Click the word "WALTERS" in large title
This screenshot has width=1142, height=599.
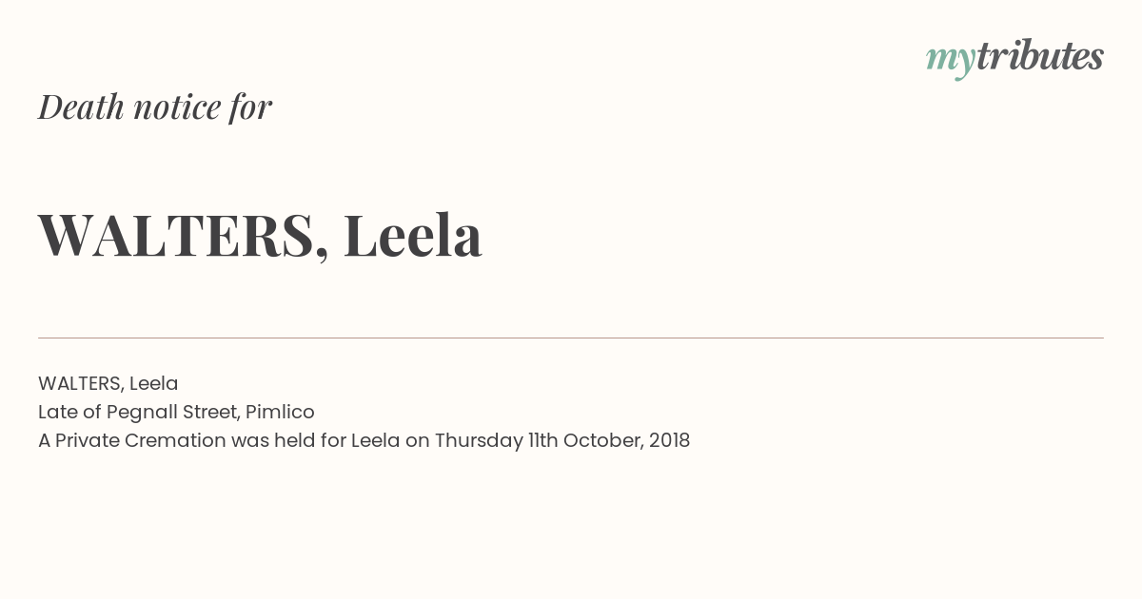176,235
